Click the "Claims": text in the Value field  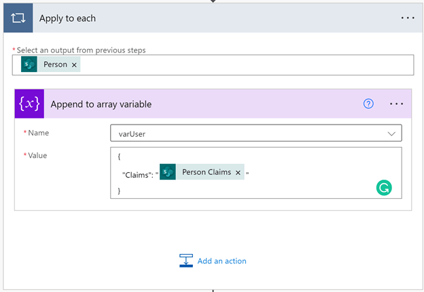coord(138,175)
